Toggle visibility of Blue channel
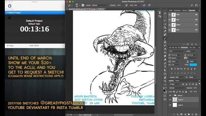The height and width of the screenshot is (116, 206). click(170, 30)
